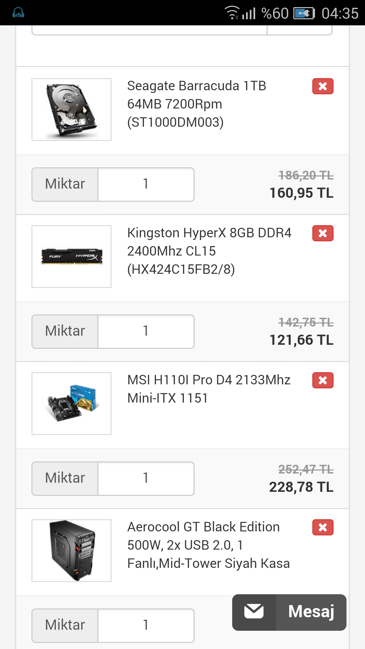Click the Aerocool case thumbnail
This screenshot has height=649, width=365.
pyautogui.click(x=71, y=550)
